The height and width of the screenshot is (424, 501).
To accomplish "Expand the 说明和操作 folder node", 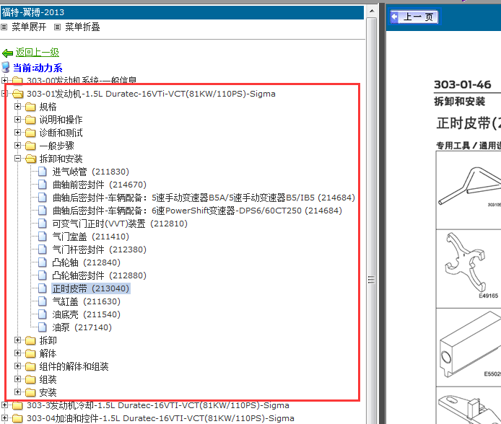I will coord(17,120).
